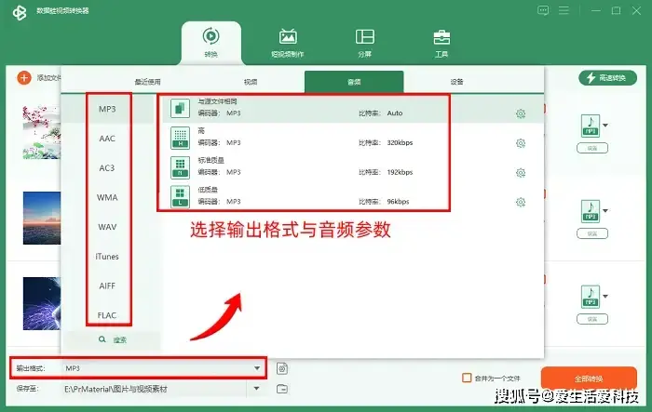Toggle the 合并为一个文件 merge checkbox

coord(468,378)
